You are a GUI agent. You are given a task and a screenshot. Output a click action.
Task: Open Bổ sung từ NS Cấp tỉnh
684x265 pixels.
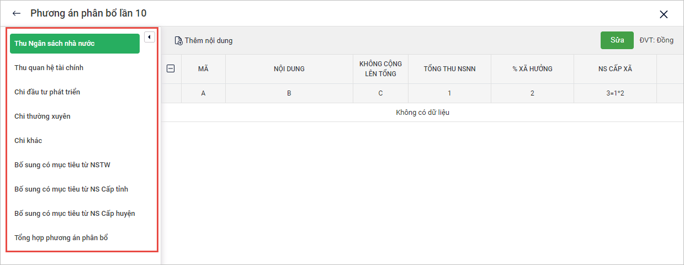(x=71, y=189)
